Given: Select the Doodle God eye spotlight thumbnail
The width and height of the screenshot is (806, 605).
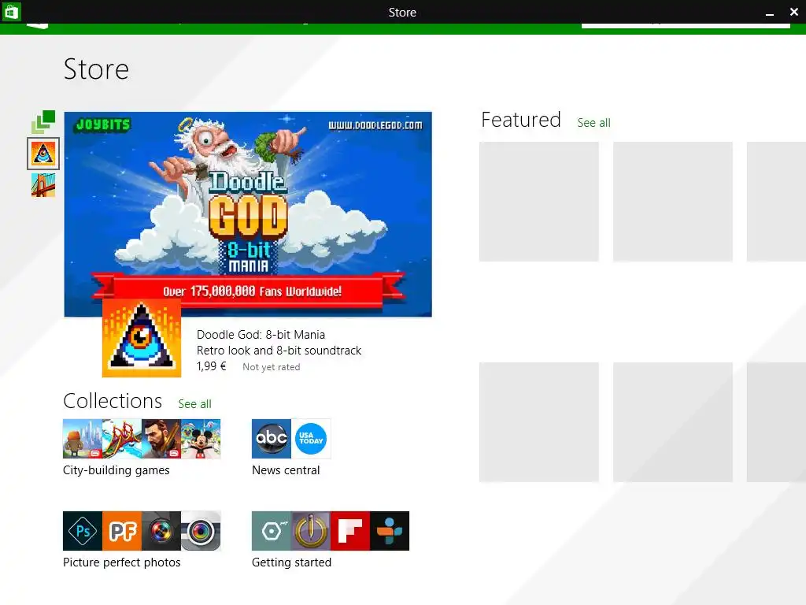Looking at the screenshot, I should [x=43, y=154].
